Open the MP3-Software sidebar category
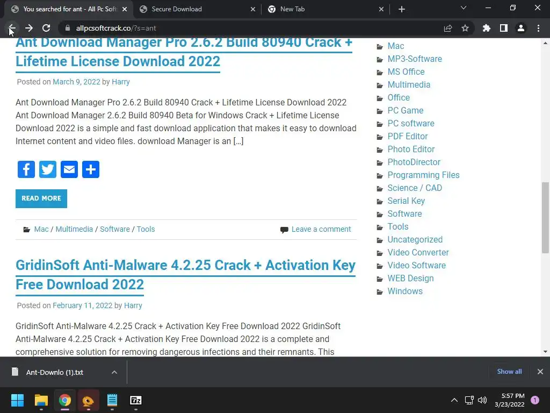This screenshot has width=550, height=413. tap(415, 59)
